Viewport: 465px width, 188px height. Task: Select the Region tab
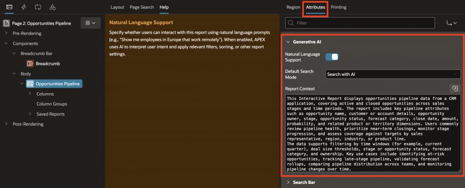coord(293,7)
